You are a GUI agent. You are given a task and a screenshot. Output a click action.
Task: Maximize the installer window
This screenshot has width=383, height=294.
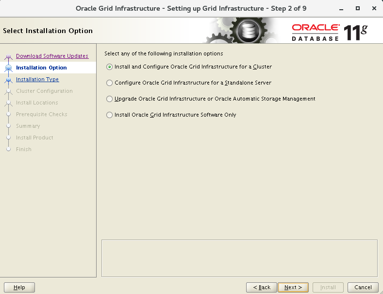(x=358, y=9)
